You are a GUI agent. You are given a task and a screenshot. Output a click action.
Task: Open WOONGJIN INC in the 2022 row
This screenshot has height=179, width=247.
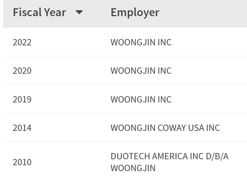(141, 42)
